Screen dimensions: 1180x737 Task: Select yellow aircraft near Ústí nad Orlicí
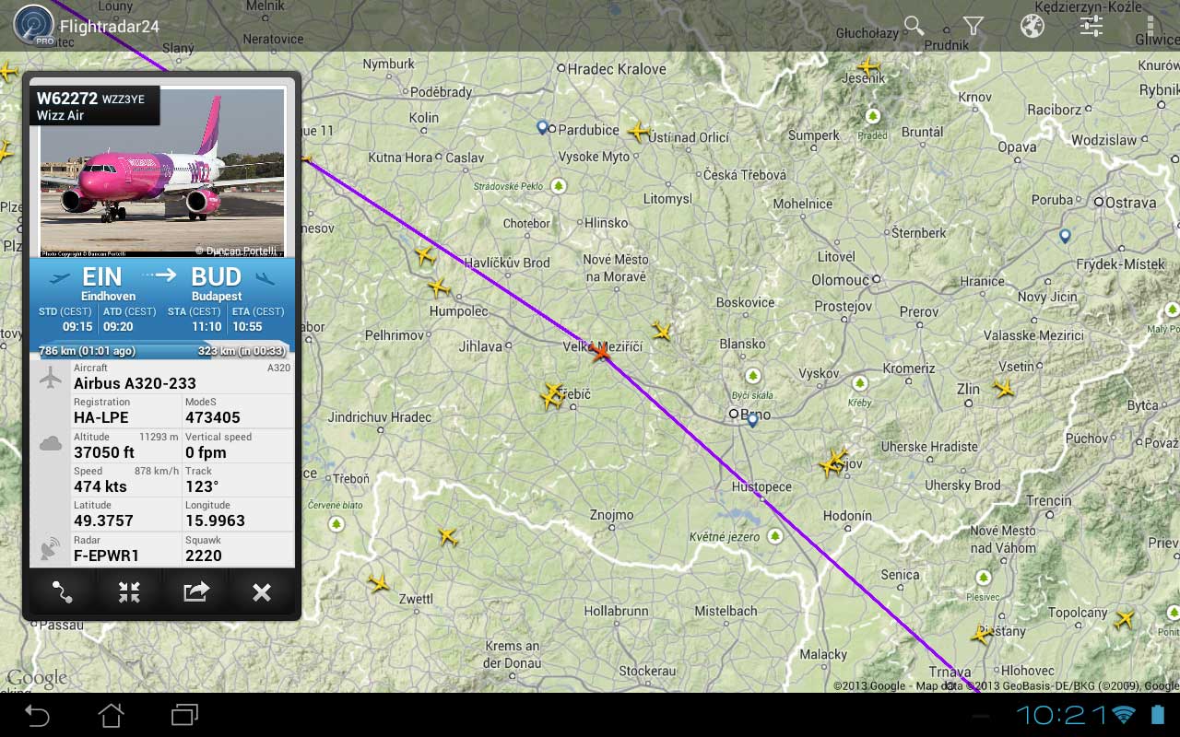coord(639,132)
